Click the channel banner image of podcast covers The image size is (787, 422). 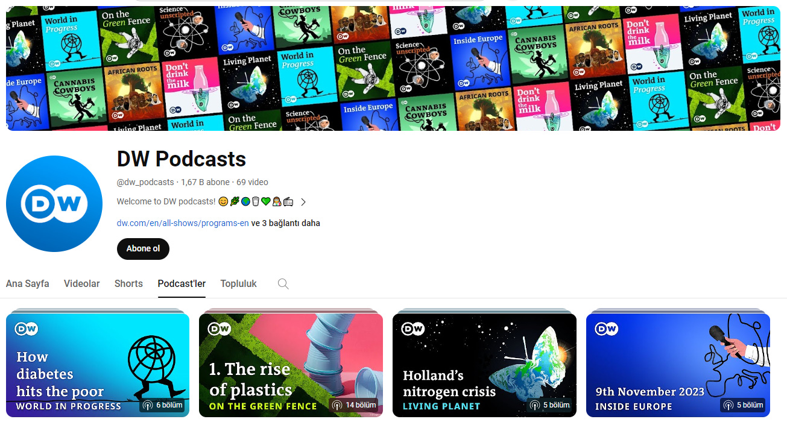(x=393, y=68)
